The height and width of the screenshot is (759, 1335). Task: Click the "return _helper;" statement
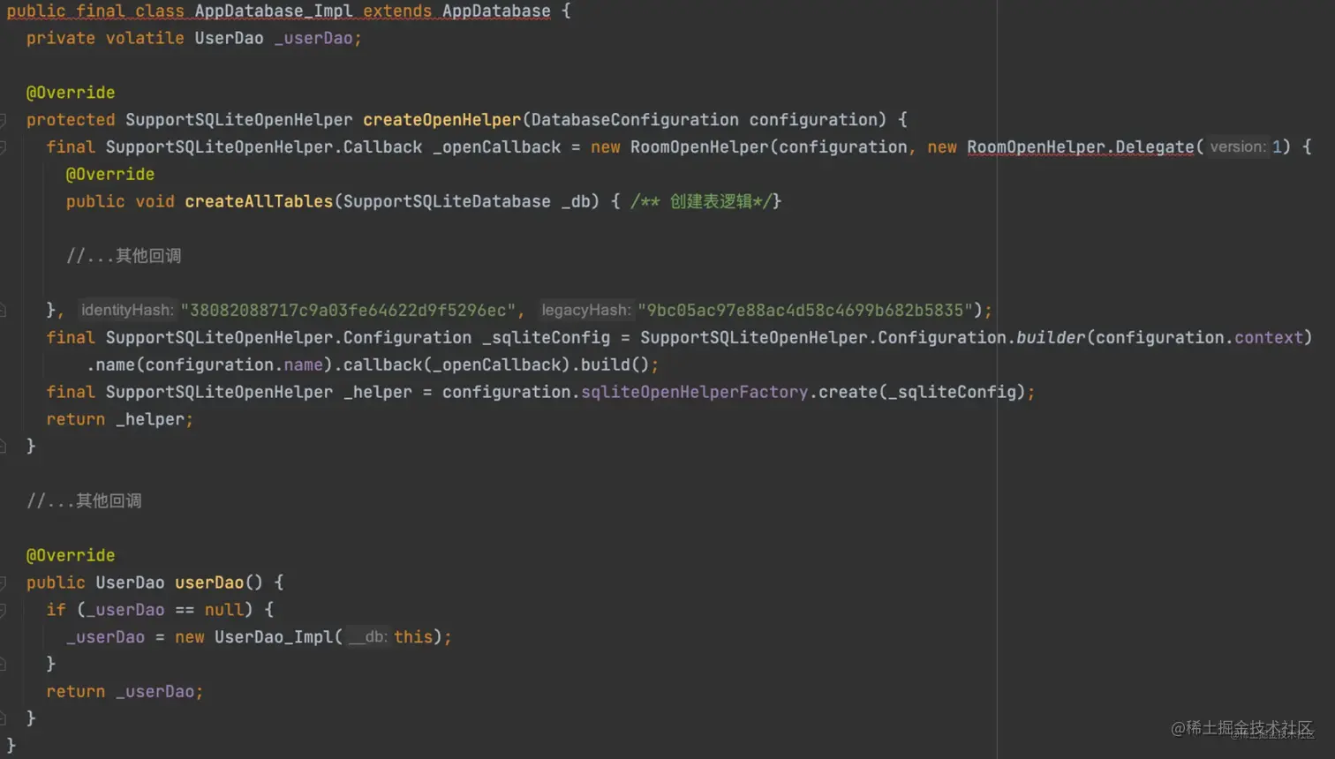click(x=120, y=420)
